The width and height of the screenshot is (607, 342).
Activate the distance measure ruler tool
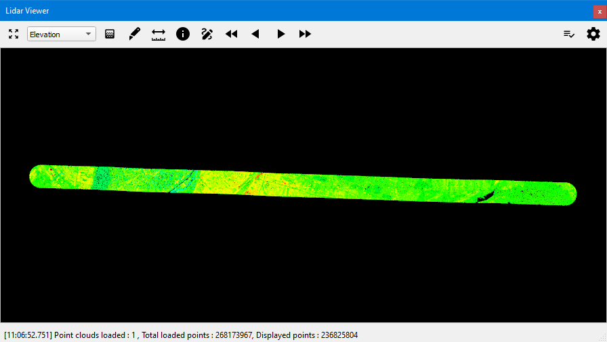coord(159,34)
